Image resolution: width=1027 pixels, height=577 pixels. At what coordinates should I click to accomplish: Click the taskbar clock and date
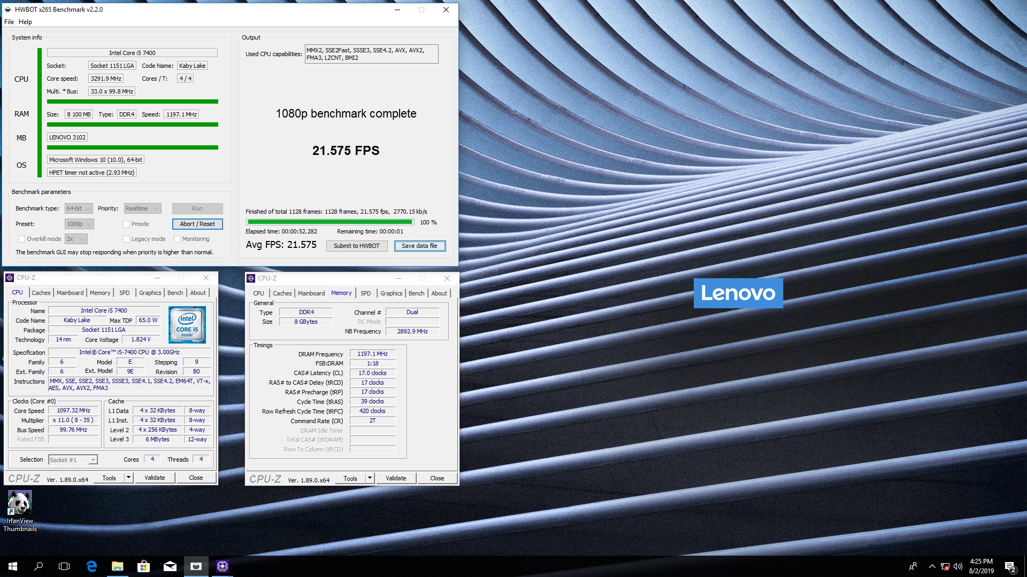coord(981,566)
